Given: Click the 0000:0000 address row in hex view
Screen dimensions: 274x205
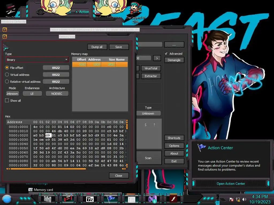Looking at the screenshot, I should click(x=18, y=127).
